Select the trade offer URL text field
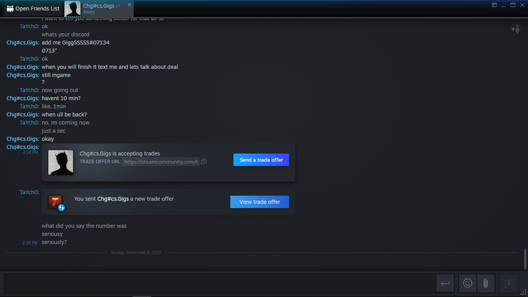Viewport: 528px width, 297px height. 161,162
